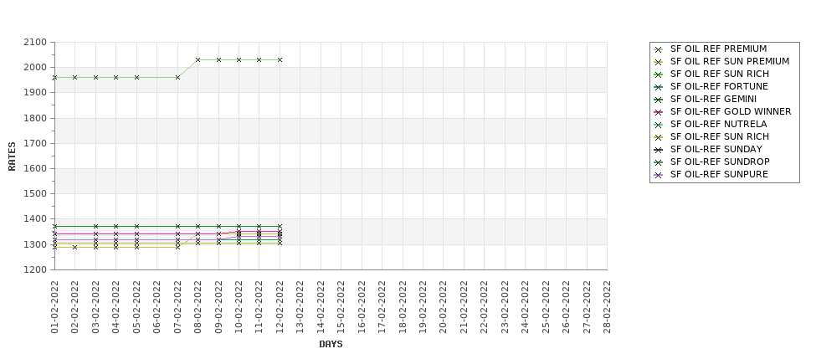Viewport: 816px width, 359px height.
Task: Click the 2000 value on the rates axis
Action: [35, 68]
